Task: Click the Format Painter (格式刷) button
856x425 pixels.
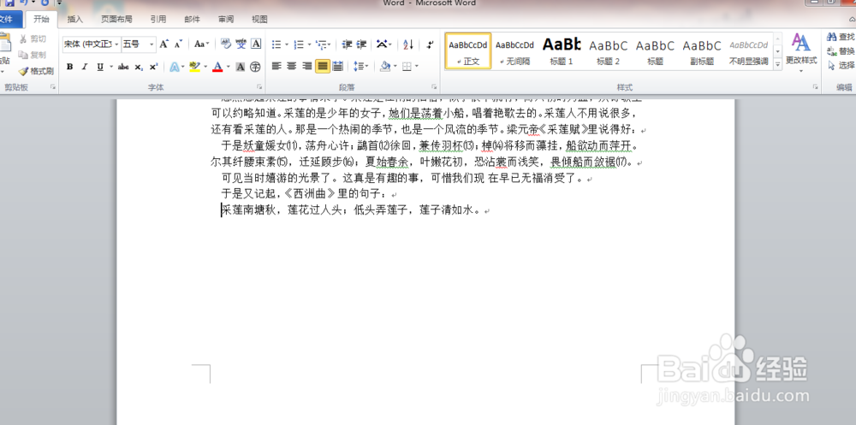Action: click(x=36, y=71)
